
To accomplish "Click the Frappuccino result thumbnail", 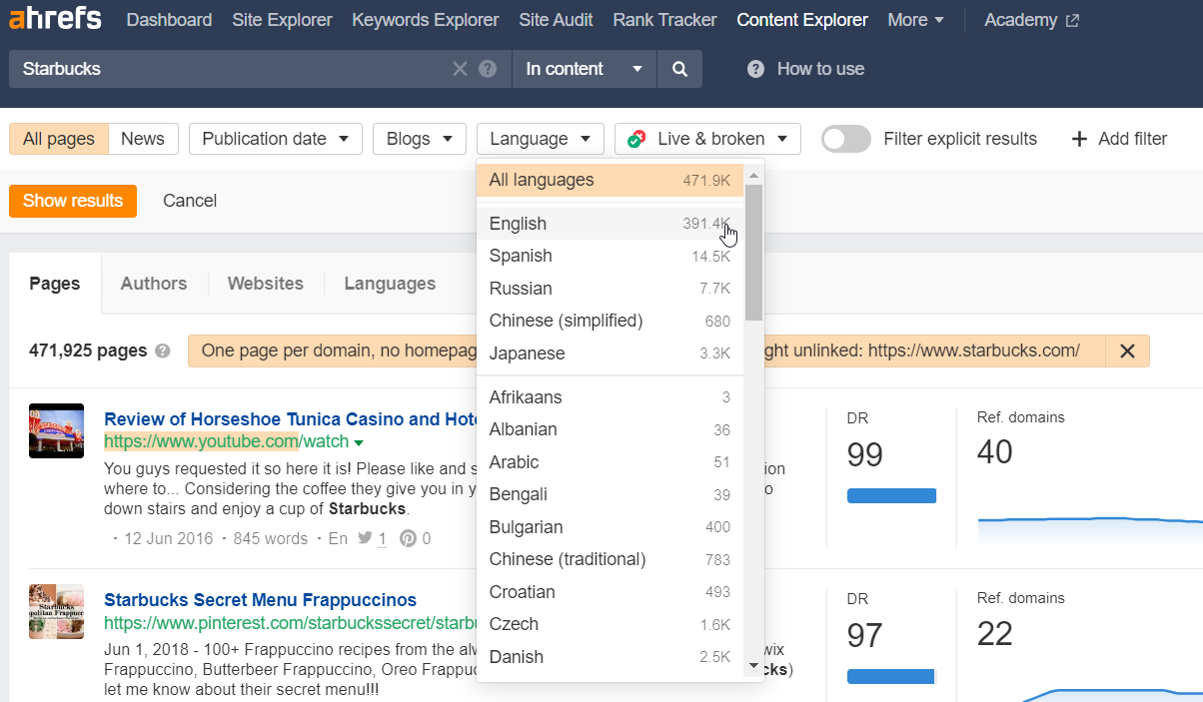I will click(57, 611).
